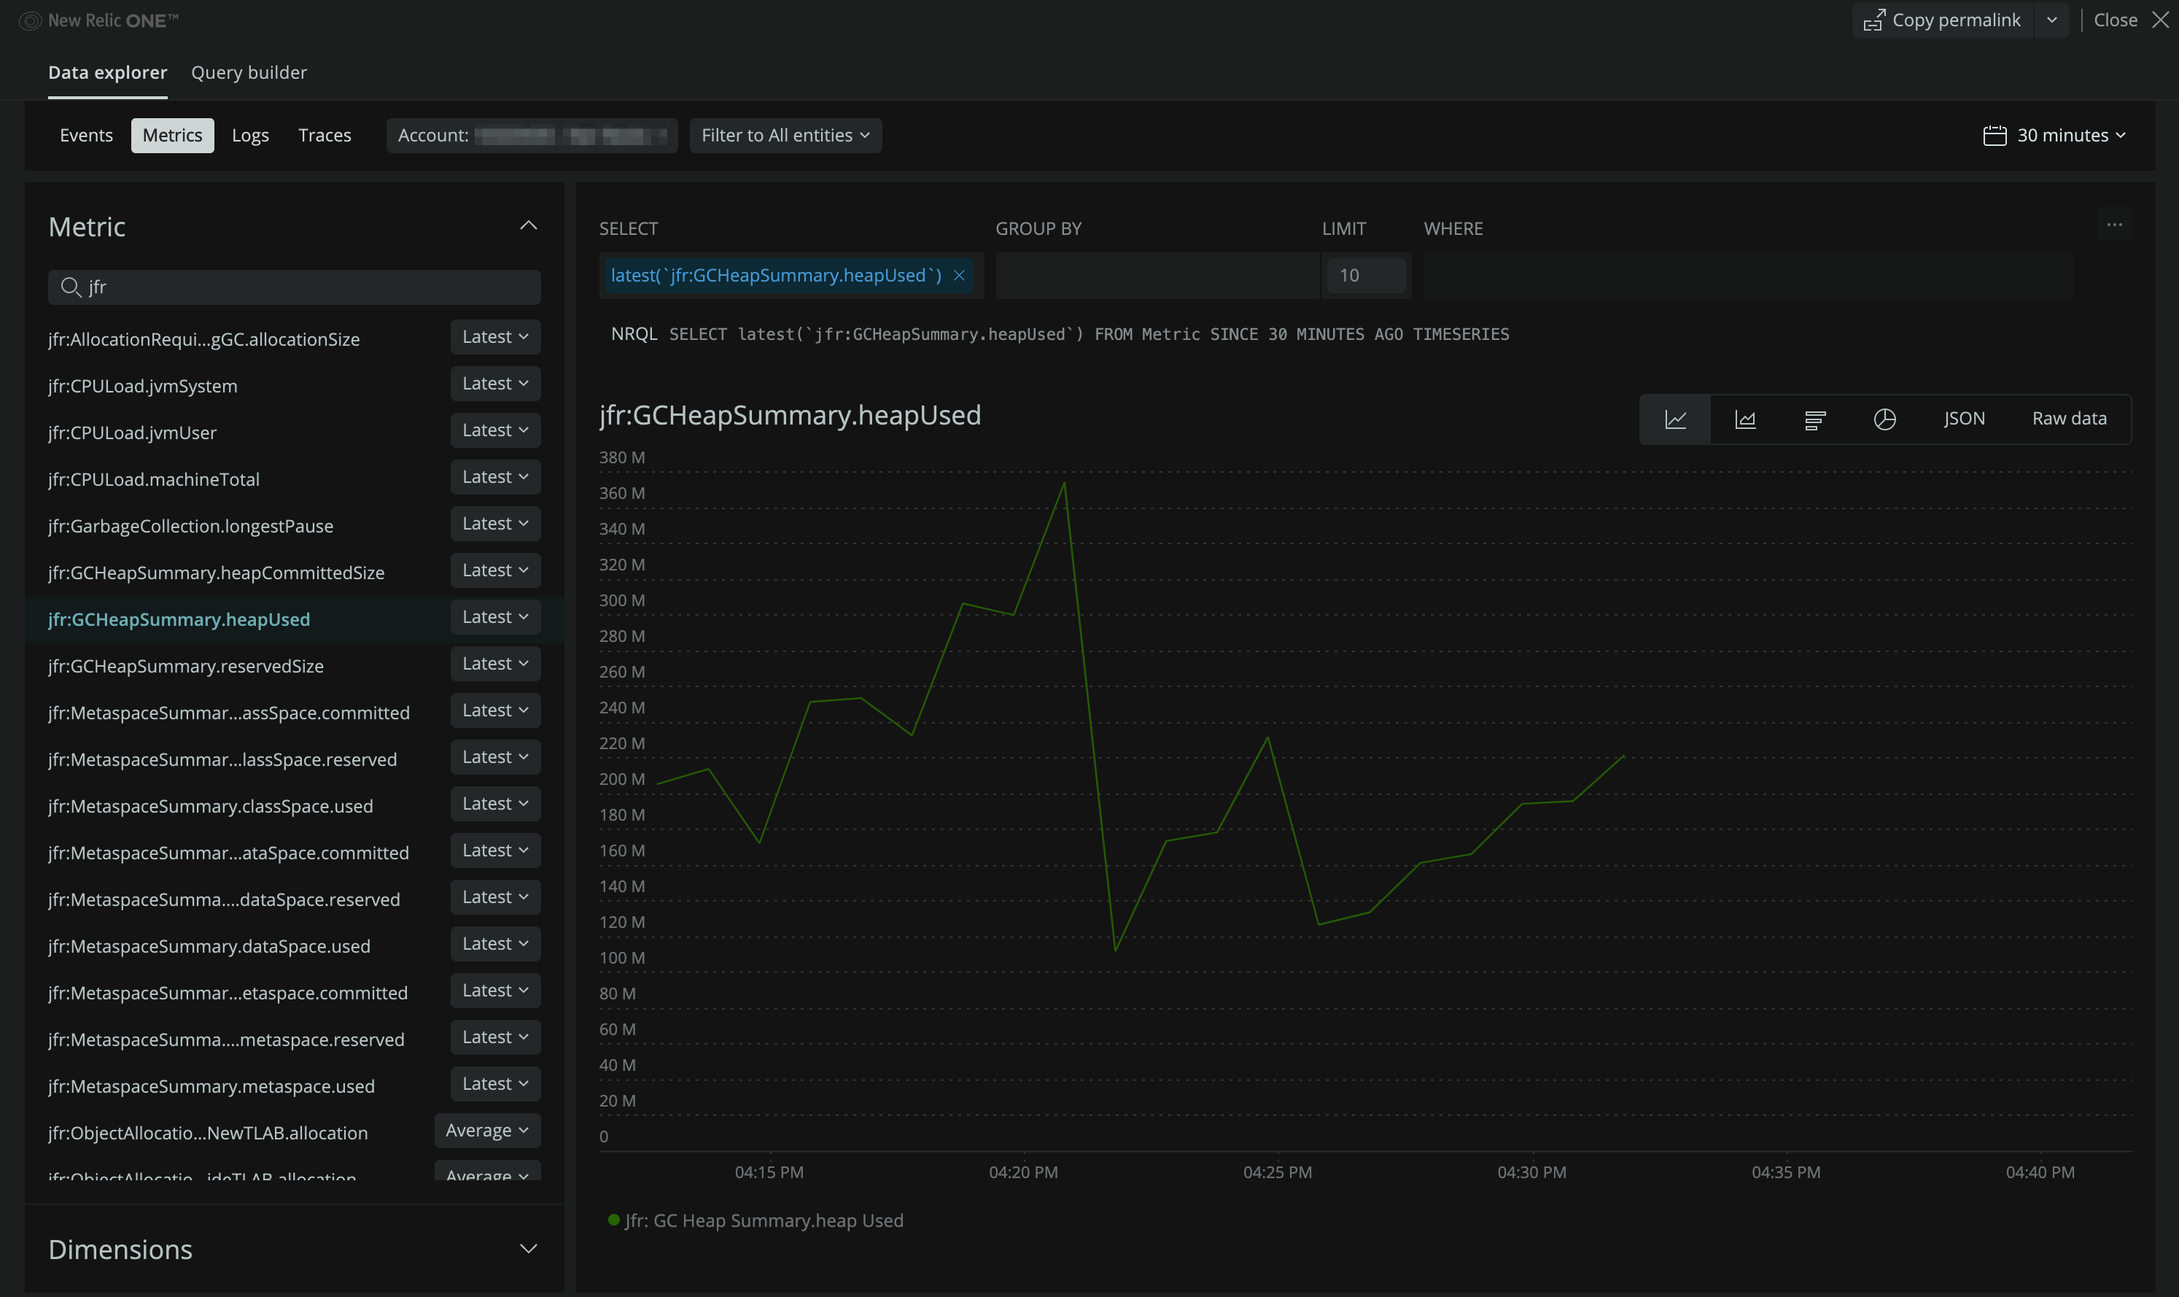Open the Raw data view
This screenshot has width=2179, height=1297.
(x=2068, y=419)
